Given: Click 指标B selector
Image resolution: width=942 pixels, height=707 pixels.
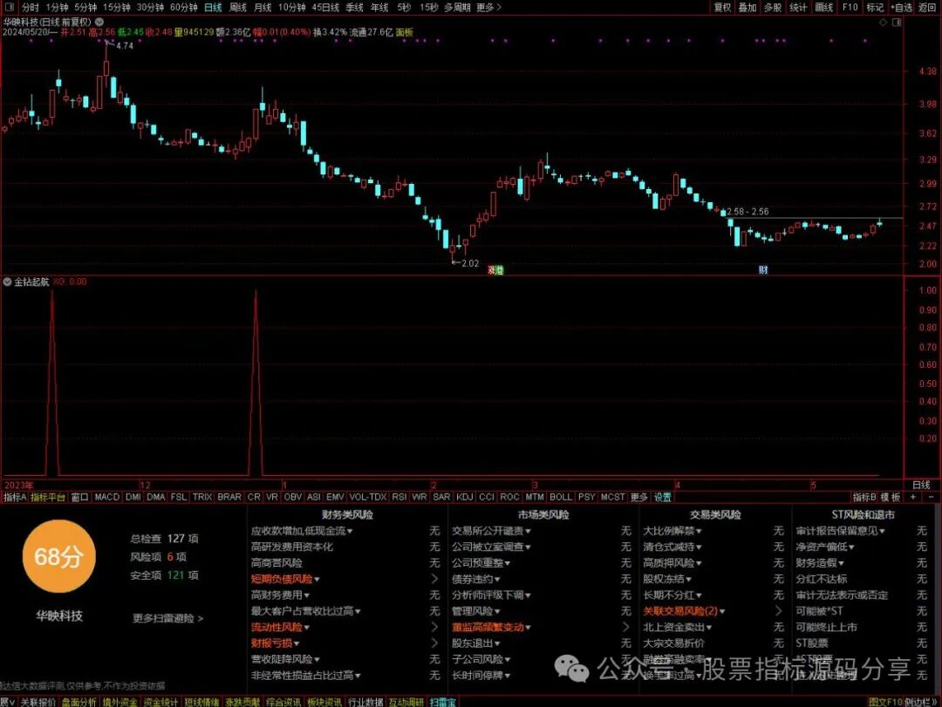Looking at the screenshot, I should [x=864, y=498].
